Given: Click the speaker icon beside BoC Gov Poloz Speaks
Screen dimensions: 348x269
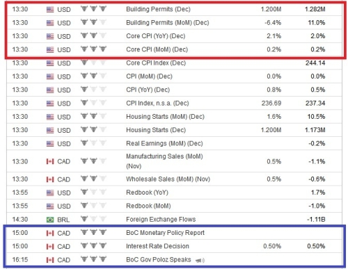Looking at the screenshot, I should [x=200, y=261].
